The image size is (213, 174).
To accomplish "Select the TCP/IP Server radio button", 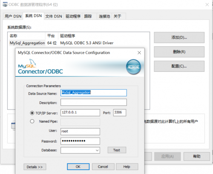I will [32, 113].
